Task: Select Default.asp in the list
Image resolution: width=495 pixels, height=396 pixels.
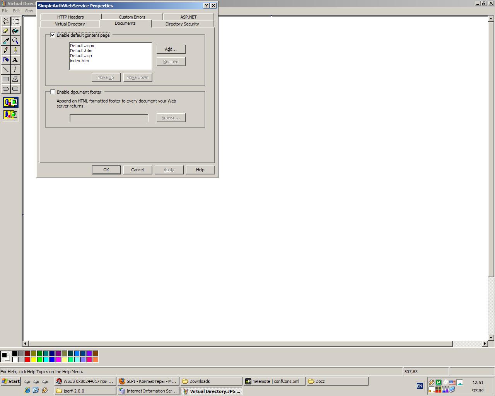Action: 81,56
